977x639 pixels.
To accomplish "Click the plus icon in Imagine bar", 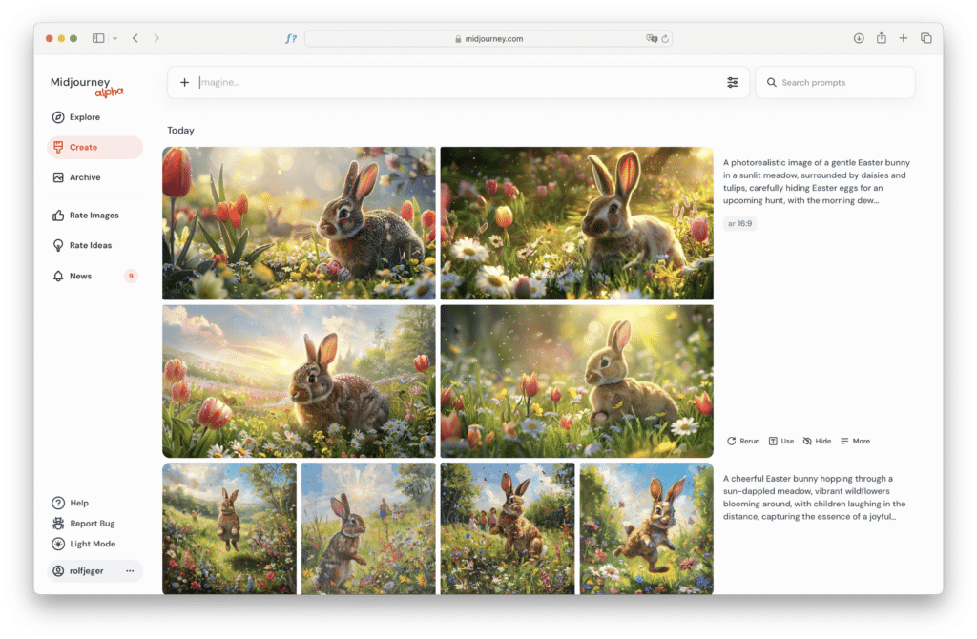I will [184, 83].
